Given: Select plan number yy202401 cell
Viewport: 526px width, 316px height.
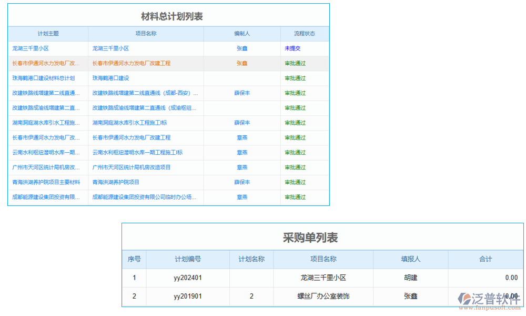Looking at the screenshot, I should pos(188,278).
